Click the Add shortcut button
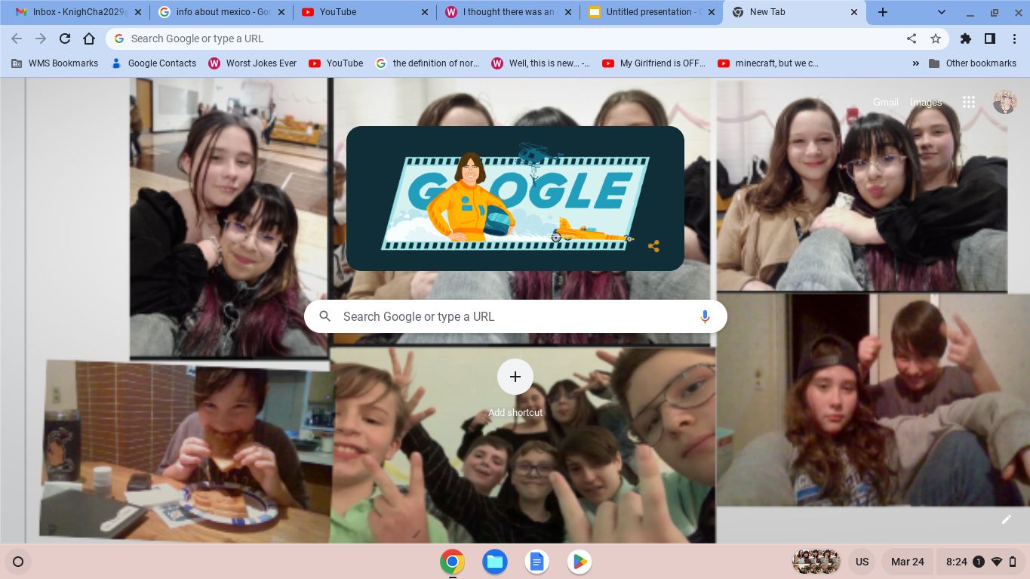Viewport: 1030px width, 579px height. point(515,377)
